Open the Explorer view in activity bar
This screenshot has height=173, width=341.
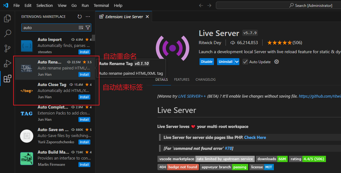coord(8,18)
